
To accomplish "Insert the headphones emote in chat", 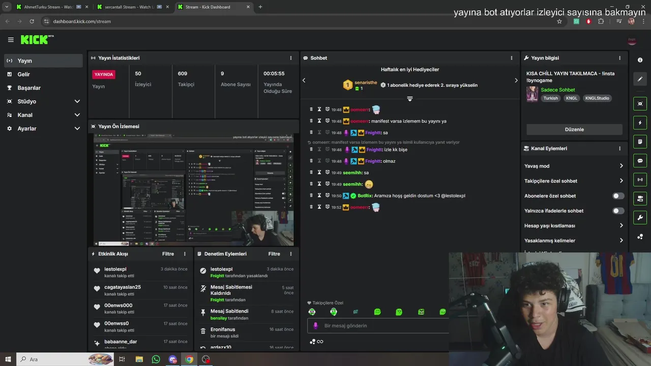I will (334, 312).
